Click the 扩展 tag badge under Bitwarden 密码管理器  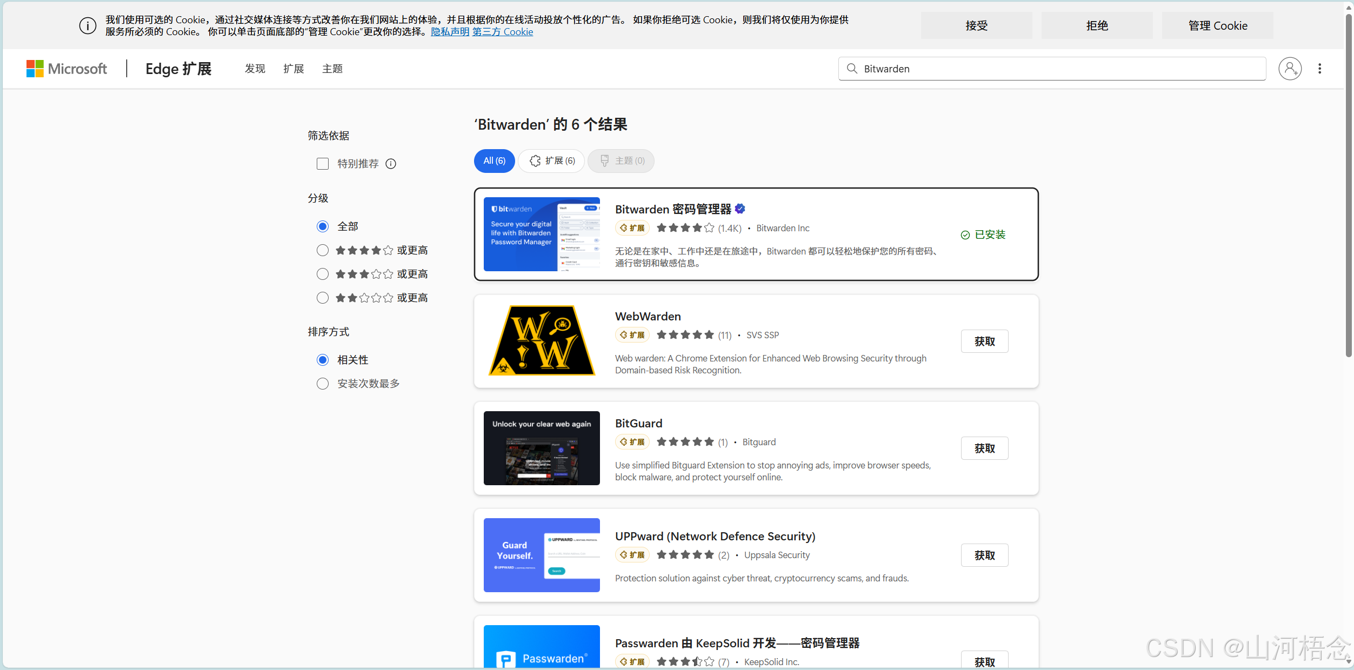pos(632,228)
